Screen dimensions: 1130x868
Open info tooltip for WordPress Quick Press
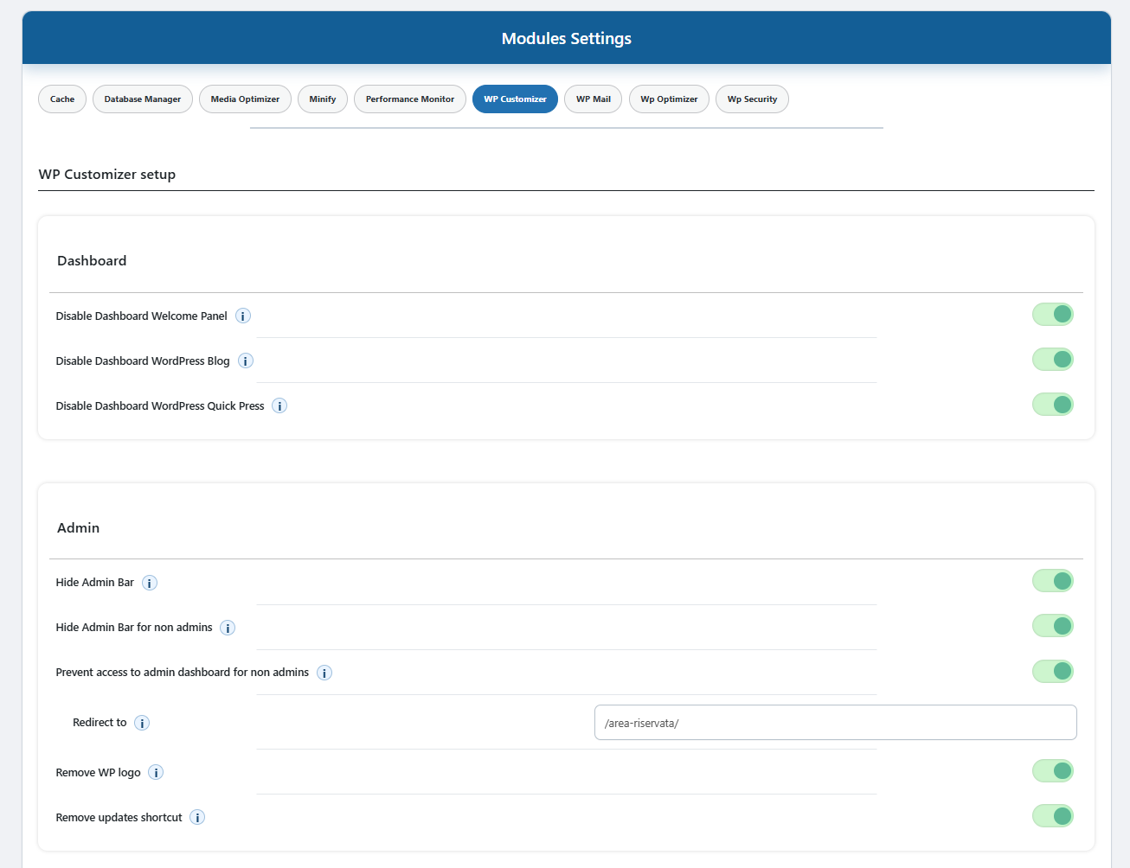pos(279,406)
